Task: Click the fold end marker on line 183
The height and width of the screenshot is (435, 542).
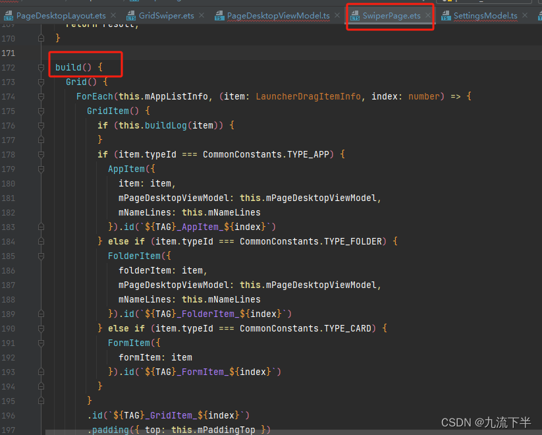Action: click(41, 227)
